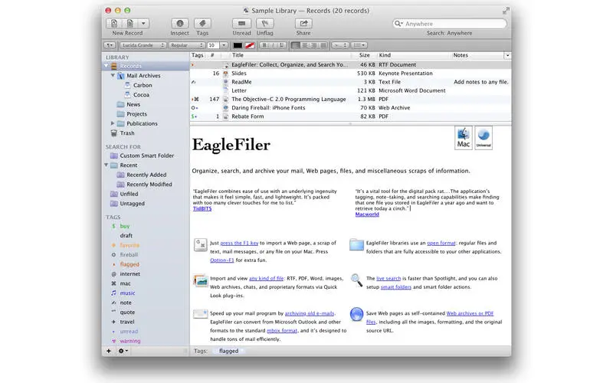Click the Unflag flag icon
613x383 pixels.
[x=264, y=24]
